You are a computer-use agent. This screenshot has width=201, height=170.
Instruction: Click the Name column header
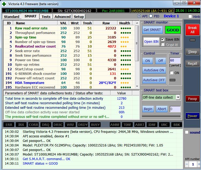coord(35,23)
